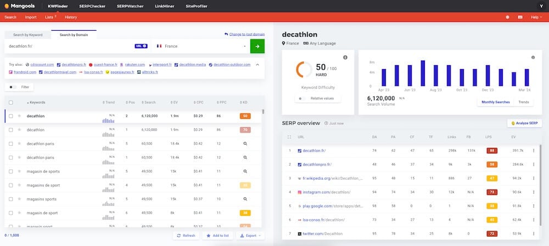
Task: Click the Change to root domain arrow icon
Action: click(x=226, y=35)
